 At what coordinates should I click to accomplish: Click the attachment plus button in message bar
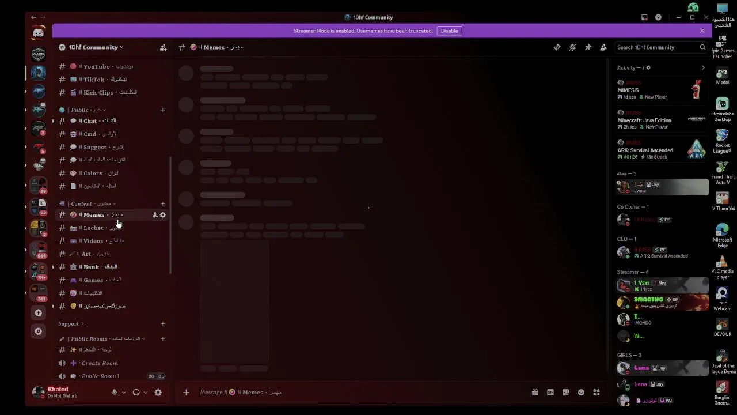click(x=186, y=393)
